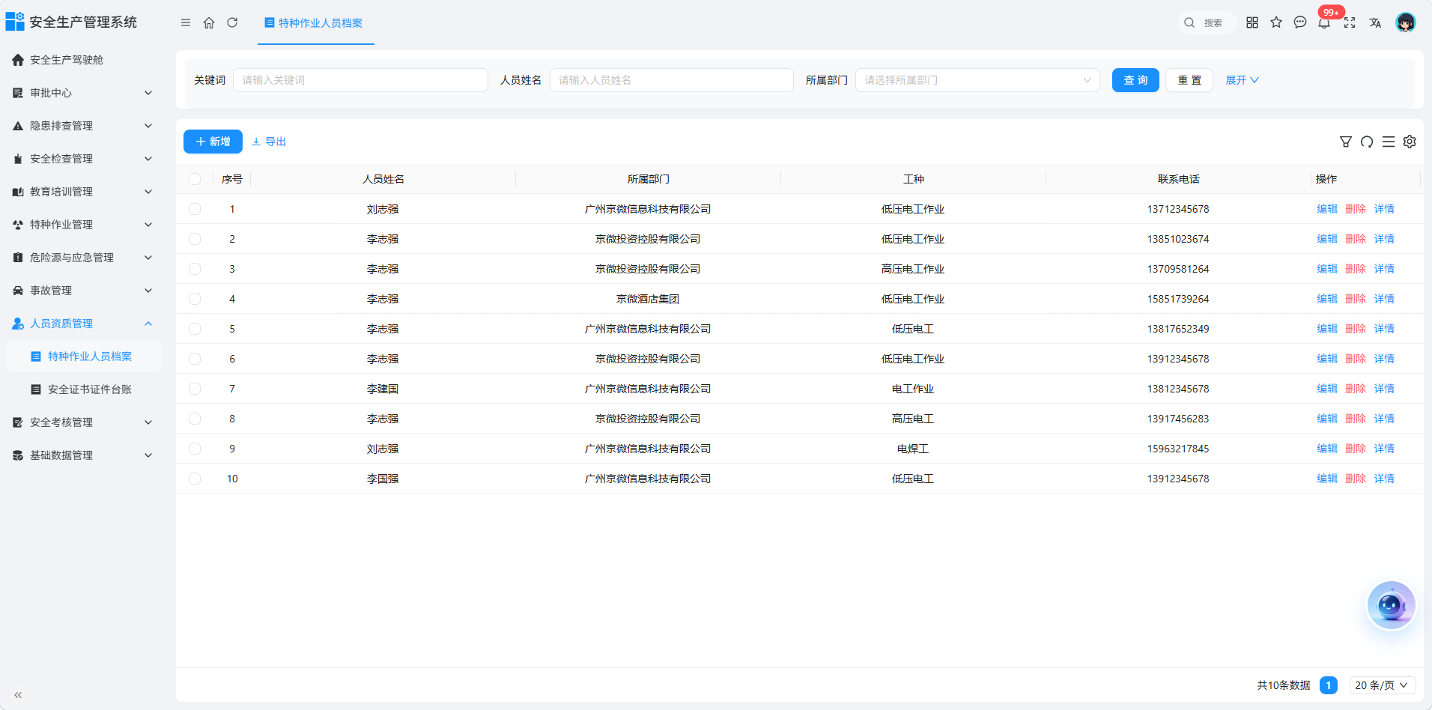
Task: Open 安全生产驾驶舱 menu item
Action: tap(82, 60)
